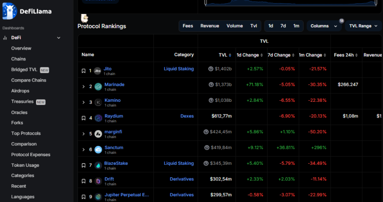Bookmark the BlazeStake protocol
The width and height of the screenshot is (383, 202).
83,166
